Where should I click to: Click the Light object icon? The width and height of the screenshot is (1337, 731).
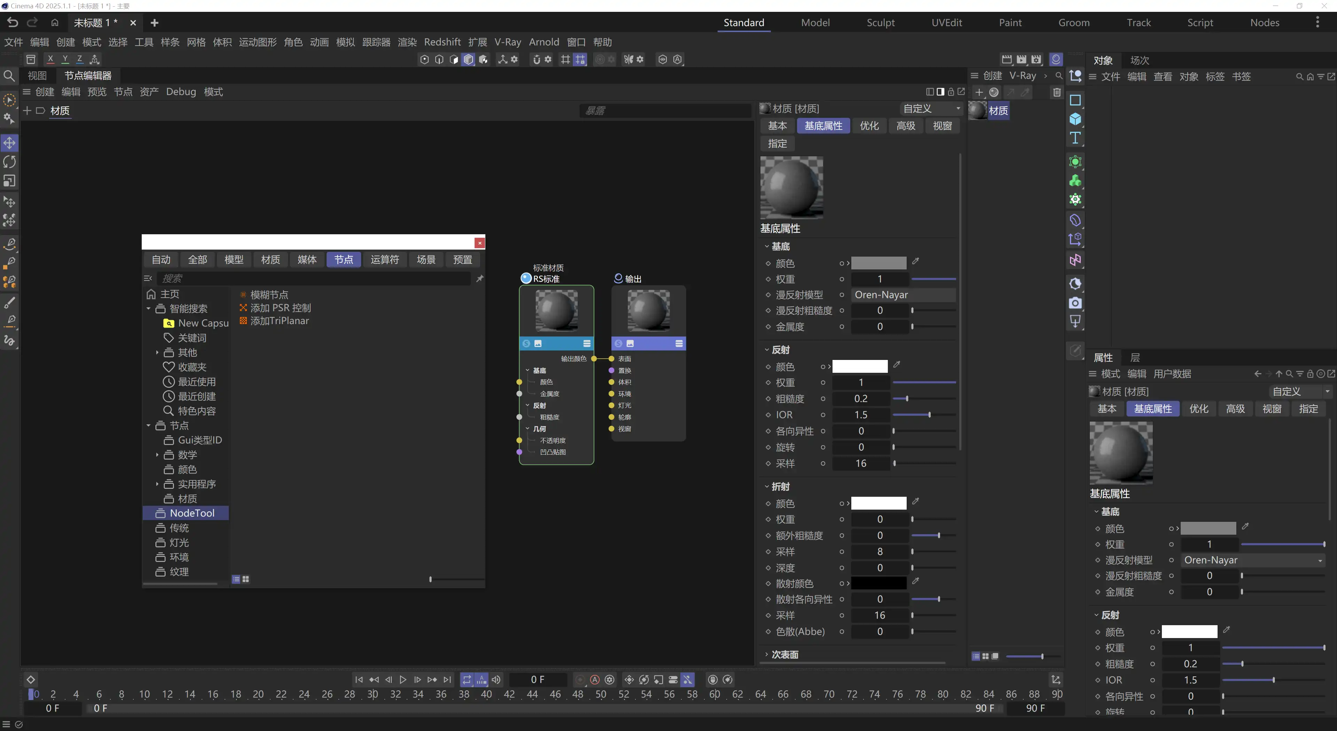tap(1075, 322)
